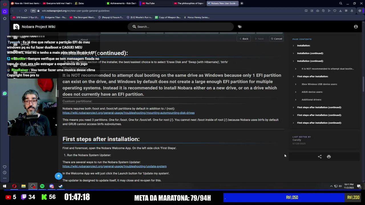Click the purple home workspace icon in Opera sidebar
Viewport: 365px width, 205px height.
pos(5,11)
